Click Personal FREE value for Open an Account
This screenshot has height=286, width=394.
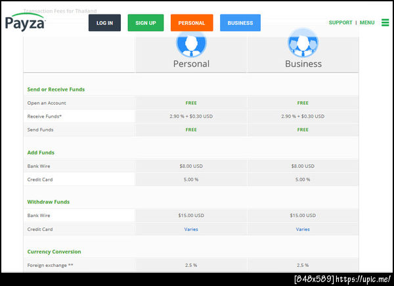click(x=191, y=103)
